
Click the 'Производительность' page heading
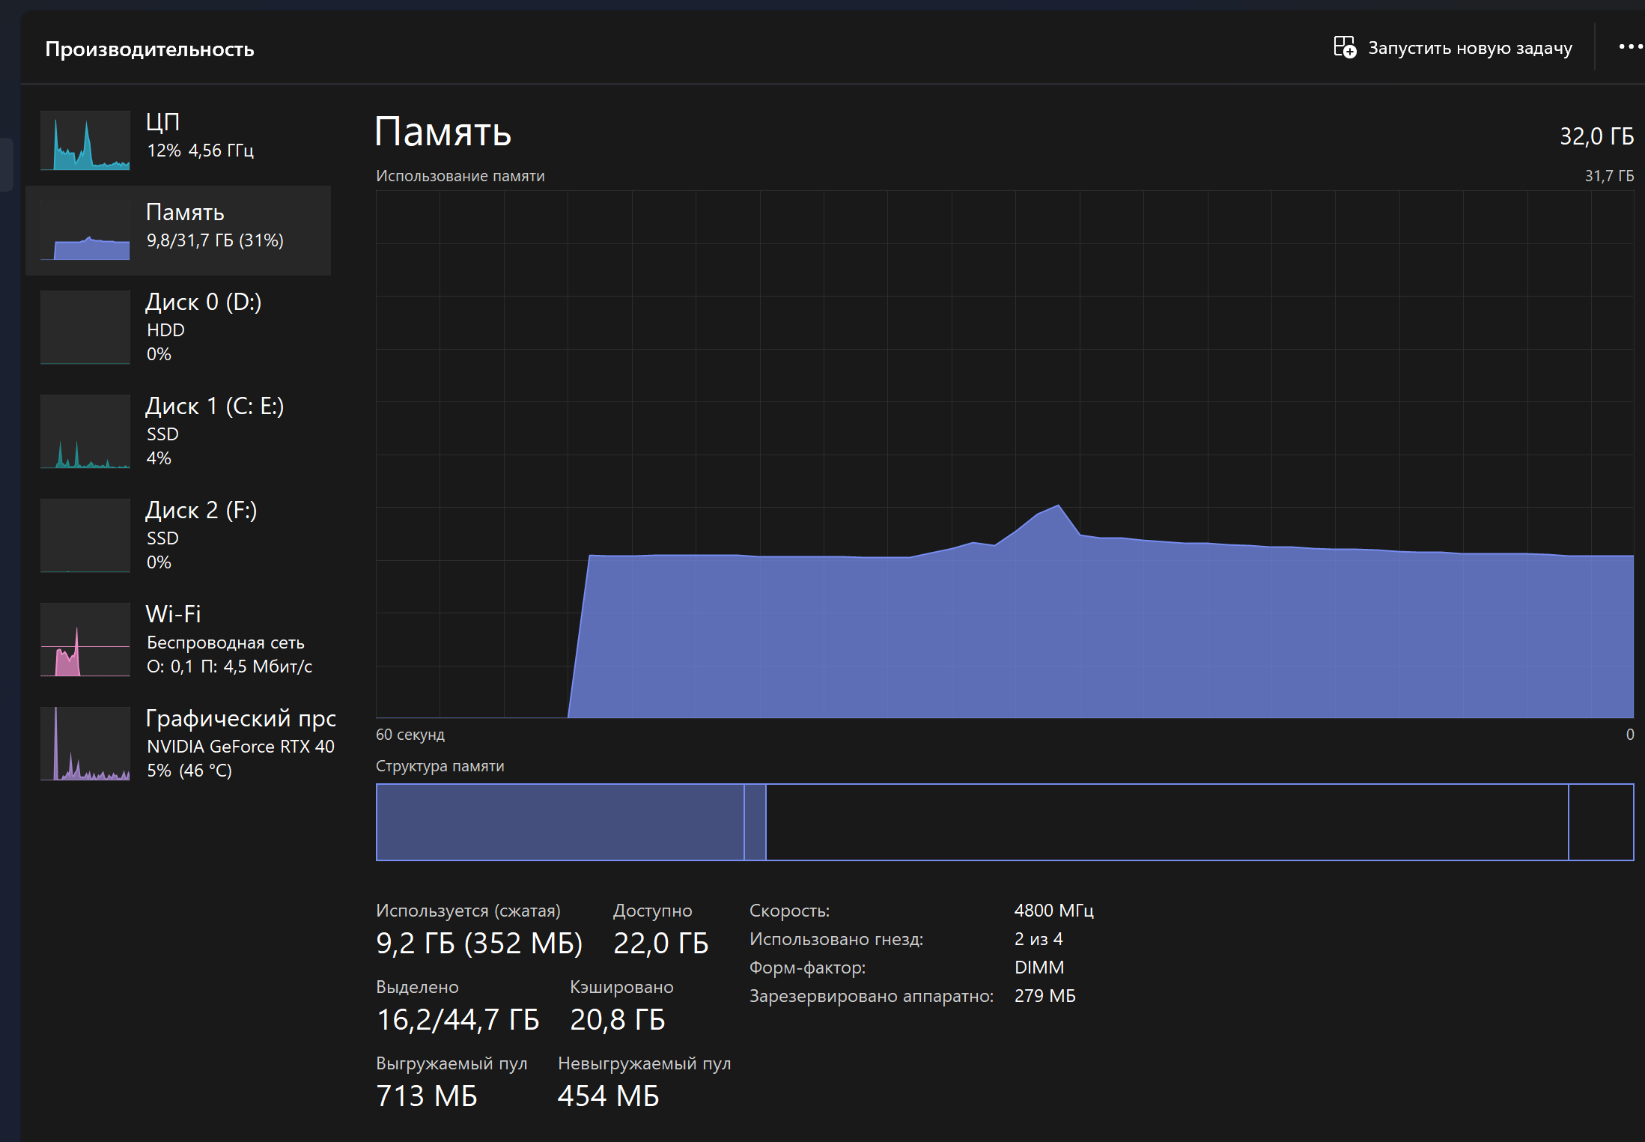(x=150, y=49)
